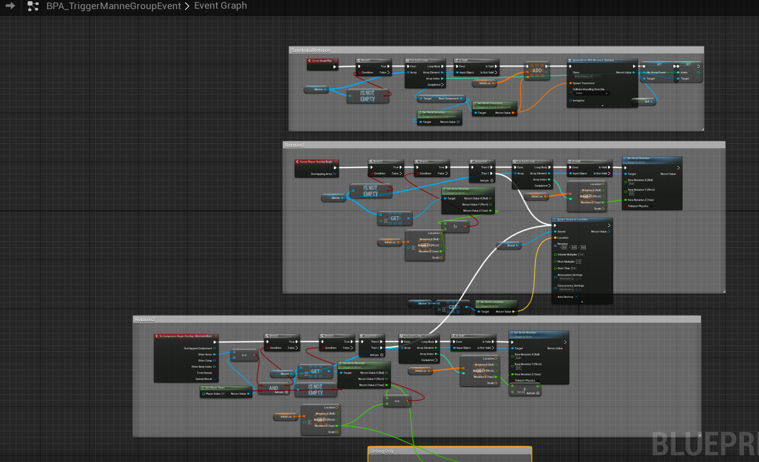Open the Attenuation Settings asset dropdown

(566, 279)
